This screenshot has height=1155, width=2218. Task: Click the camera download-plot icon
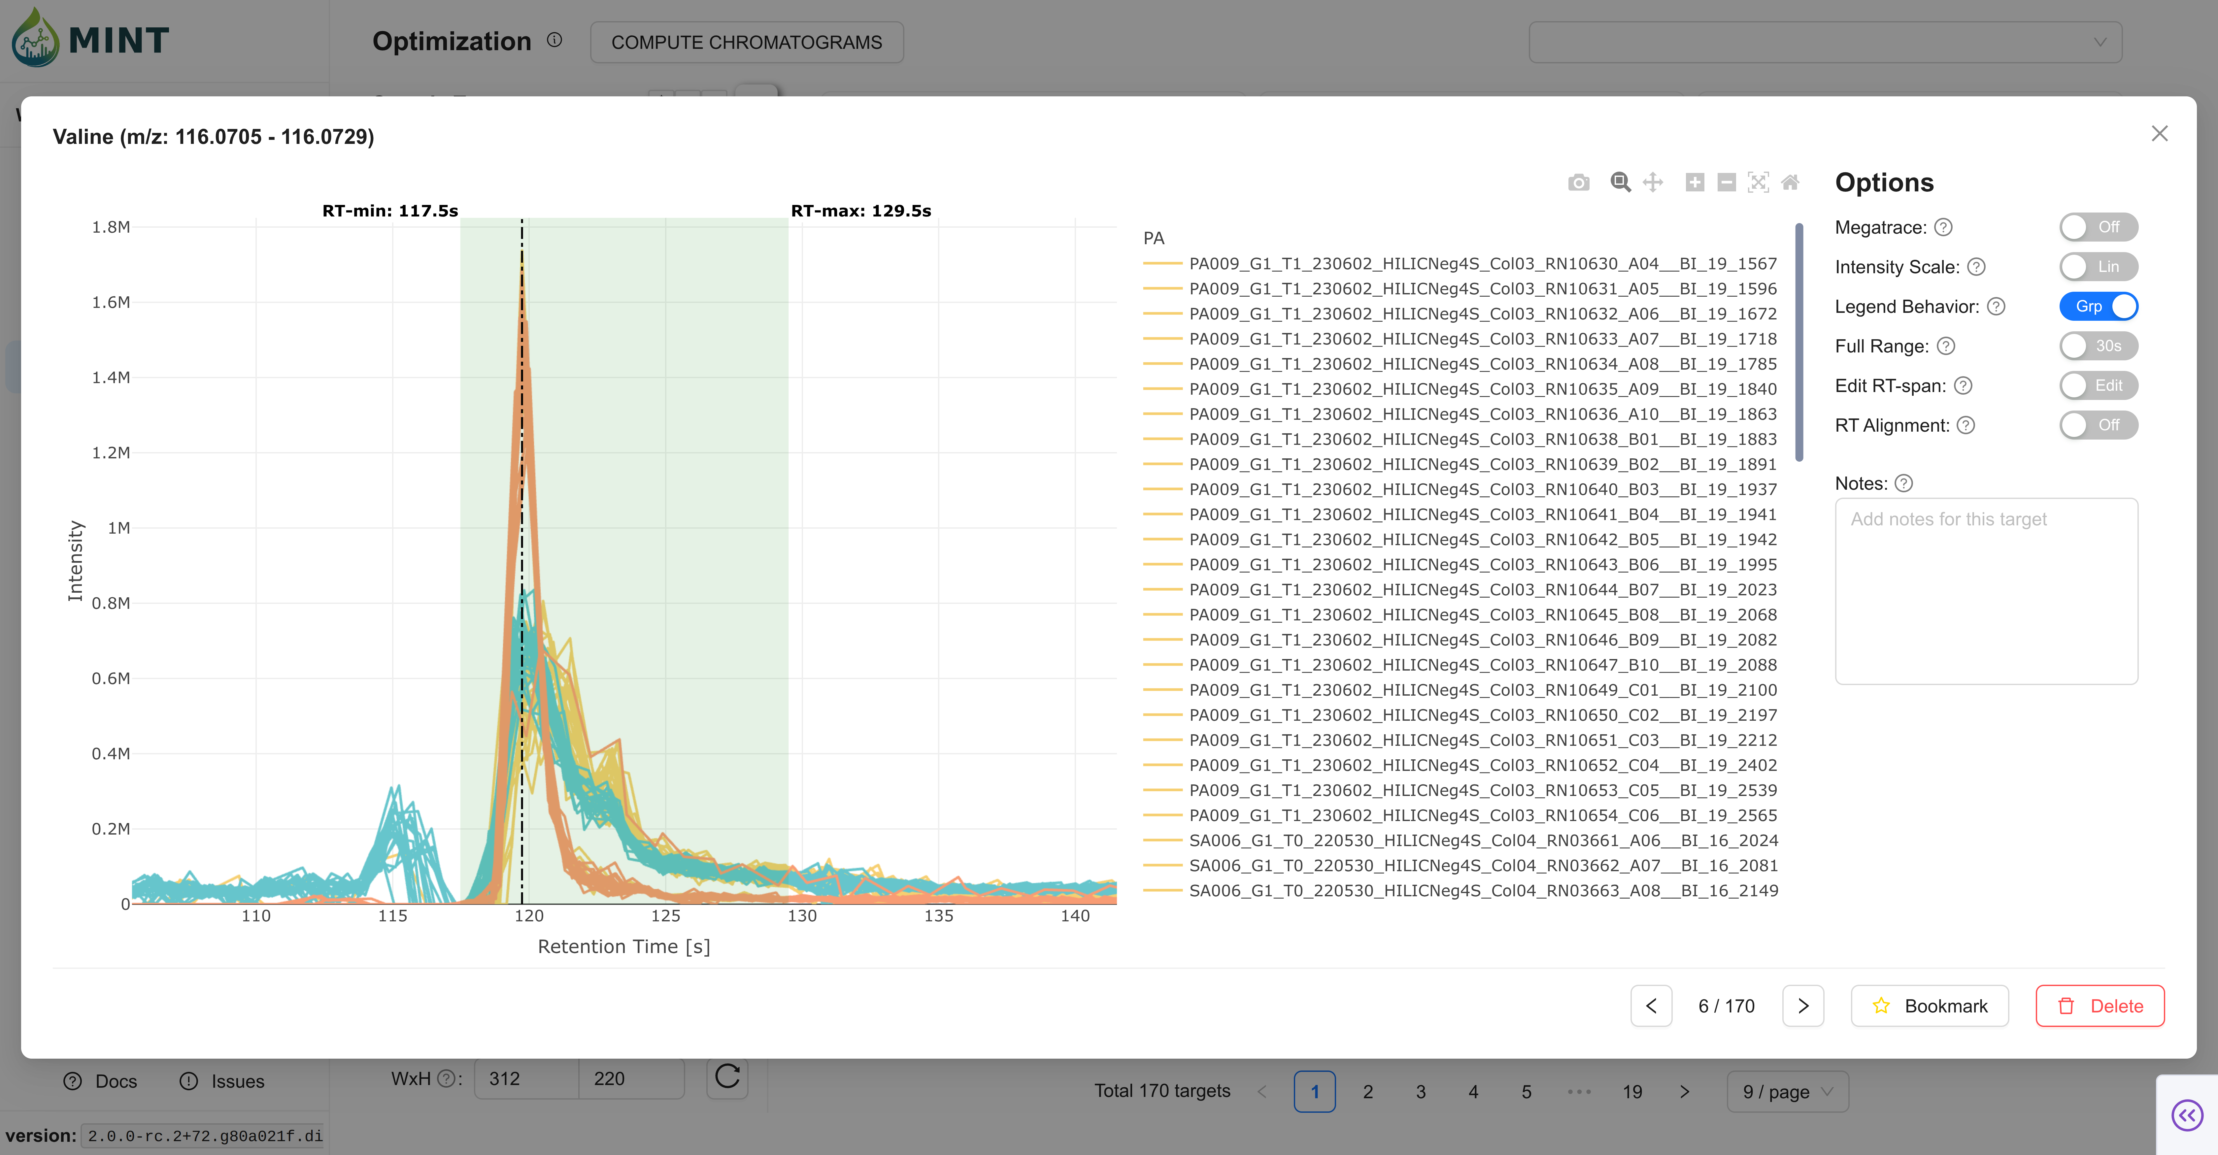1578,182
